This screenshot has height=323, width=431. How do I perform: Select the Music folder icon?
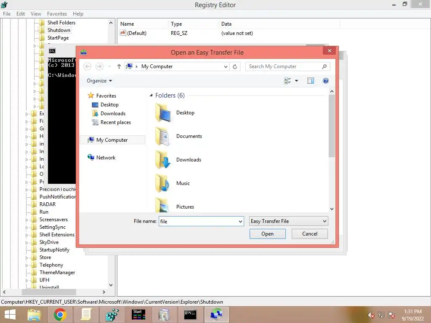pyautogui.click(x=163, y=183)
